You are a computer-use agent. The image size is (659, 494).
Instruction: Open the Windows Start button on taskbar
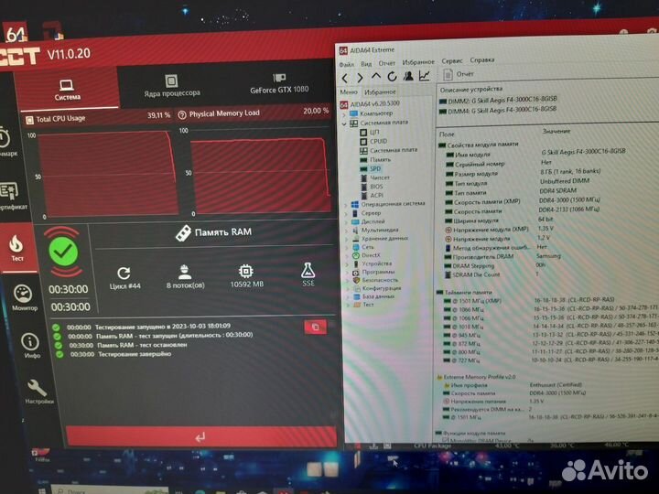tap(42, 490)
